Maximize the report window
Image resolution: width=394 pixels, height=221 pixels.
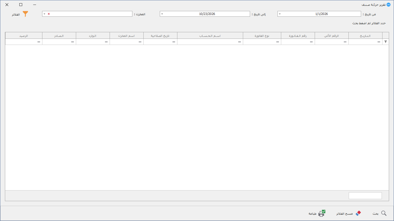pos(21,5)
